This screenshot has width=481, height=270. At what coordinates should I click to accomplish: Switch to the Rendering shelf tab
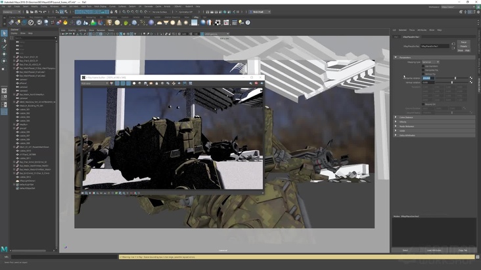(91, 17)
